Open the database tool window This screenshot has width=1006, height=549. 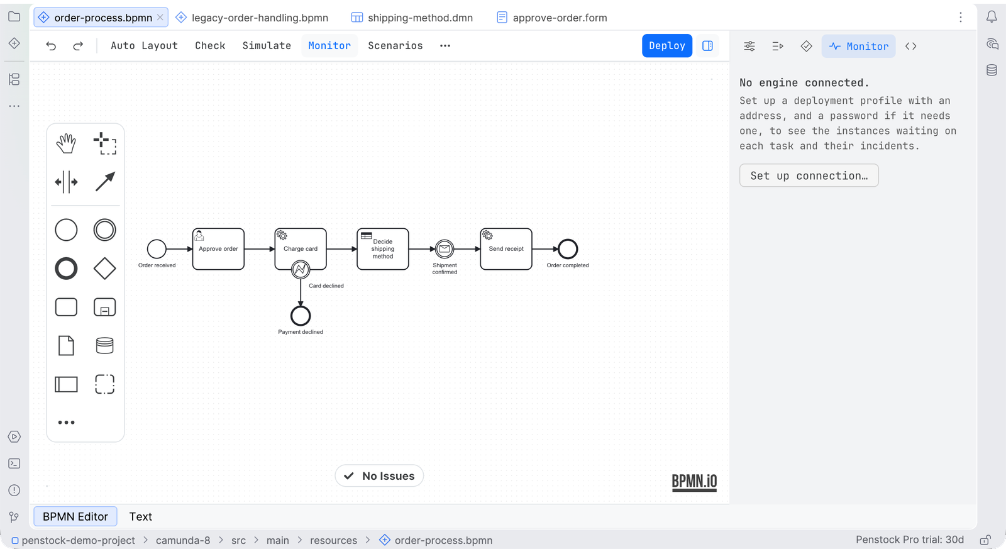(x=992, y=70)
